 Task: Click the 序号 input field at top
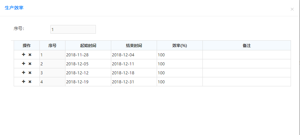coord(73,29)
